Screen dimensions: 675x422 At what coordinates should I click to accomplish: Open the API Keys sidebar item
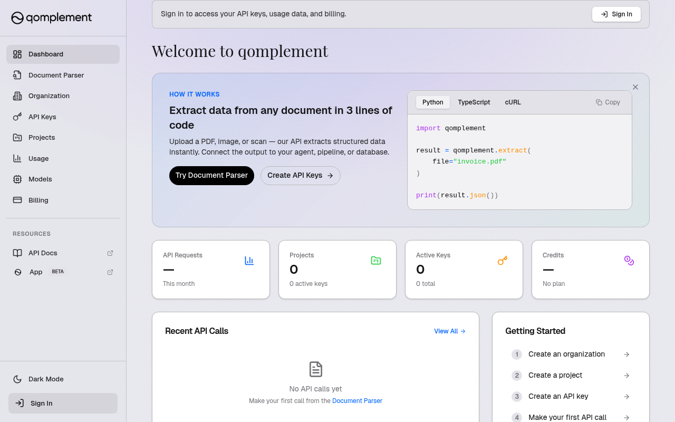point(63,117)
